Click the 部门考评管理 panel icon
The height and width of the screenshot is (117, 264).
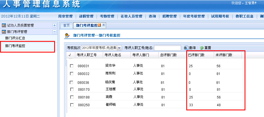coord(4,32)
